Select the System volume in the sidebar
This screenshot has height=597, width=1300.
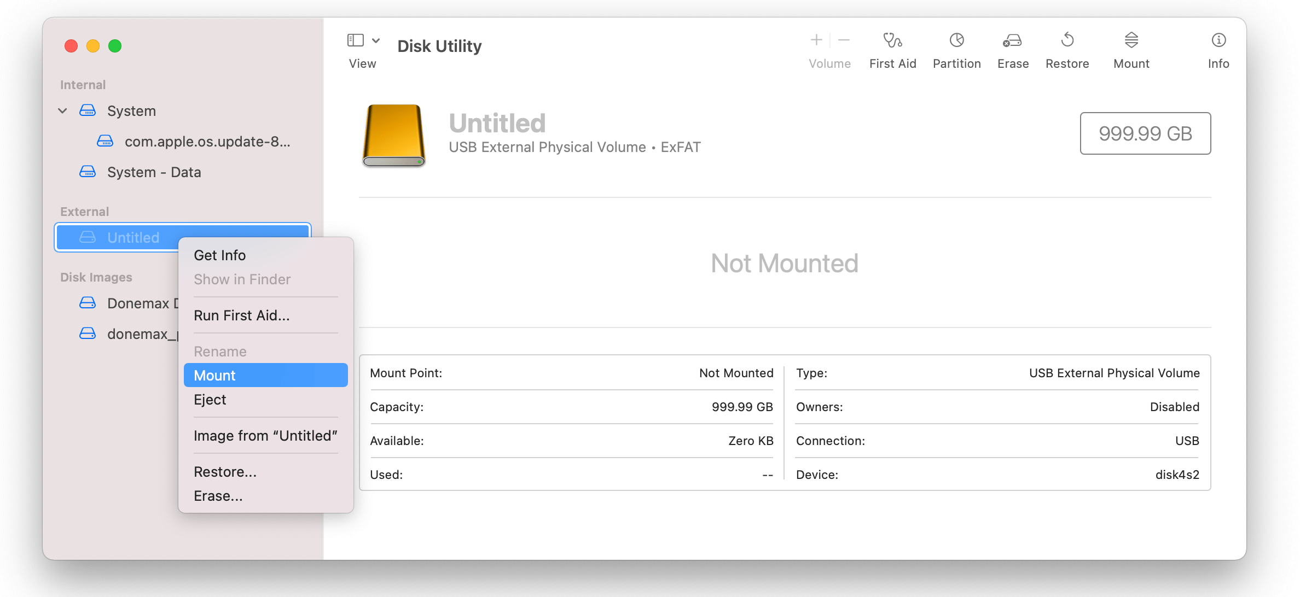[131, 110]
